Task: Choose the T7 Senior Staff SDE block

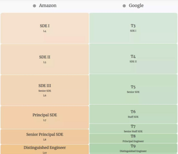Action: pos(133,129)
